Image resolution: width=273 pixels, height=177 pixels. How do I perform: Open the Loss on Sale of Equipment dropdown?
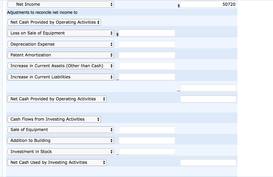pos(61,33)
